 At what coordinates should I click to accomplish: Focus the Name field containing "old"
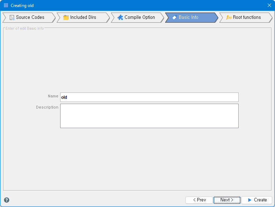coord(149,97)
